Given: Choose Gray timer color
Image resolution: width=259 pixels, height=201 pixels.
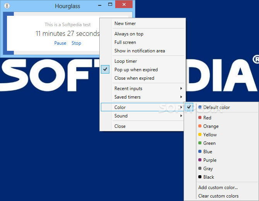Looking at the screenshot, I should 221,168.
